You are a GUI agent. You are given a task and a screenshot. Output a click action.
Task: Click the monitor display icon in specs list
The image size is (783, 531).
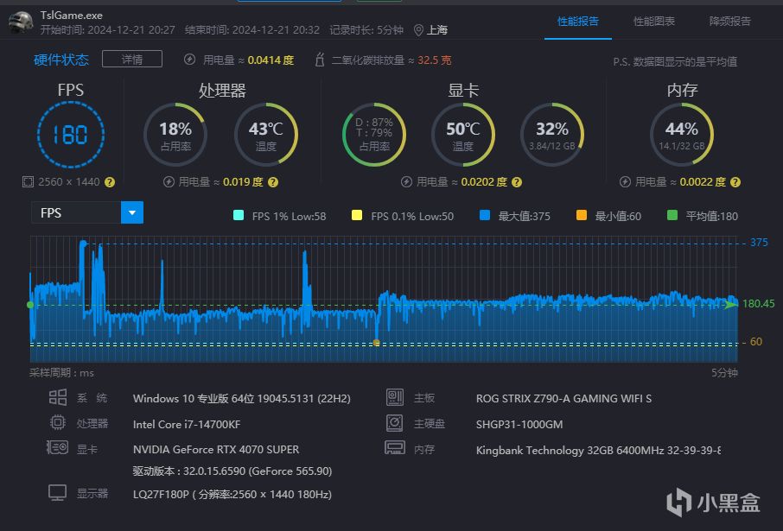[x=57, y=492]
